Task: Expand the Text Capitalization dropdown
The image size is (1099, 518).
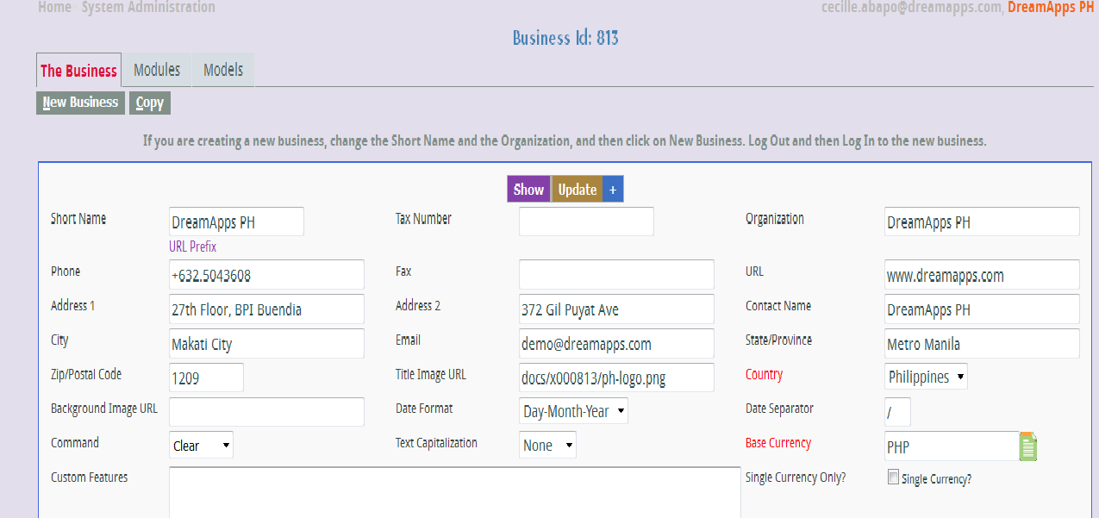Action: click(x=548, y=446)
